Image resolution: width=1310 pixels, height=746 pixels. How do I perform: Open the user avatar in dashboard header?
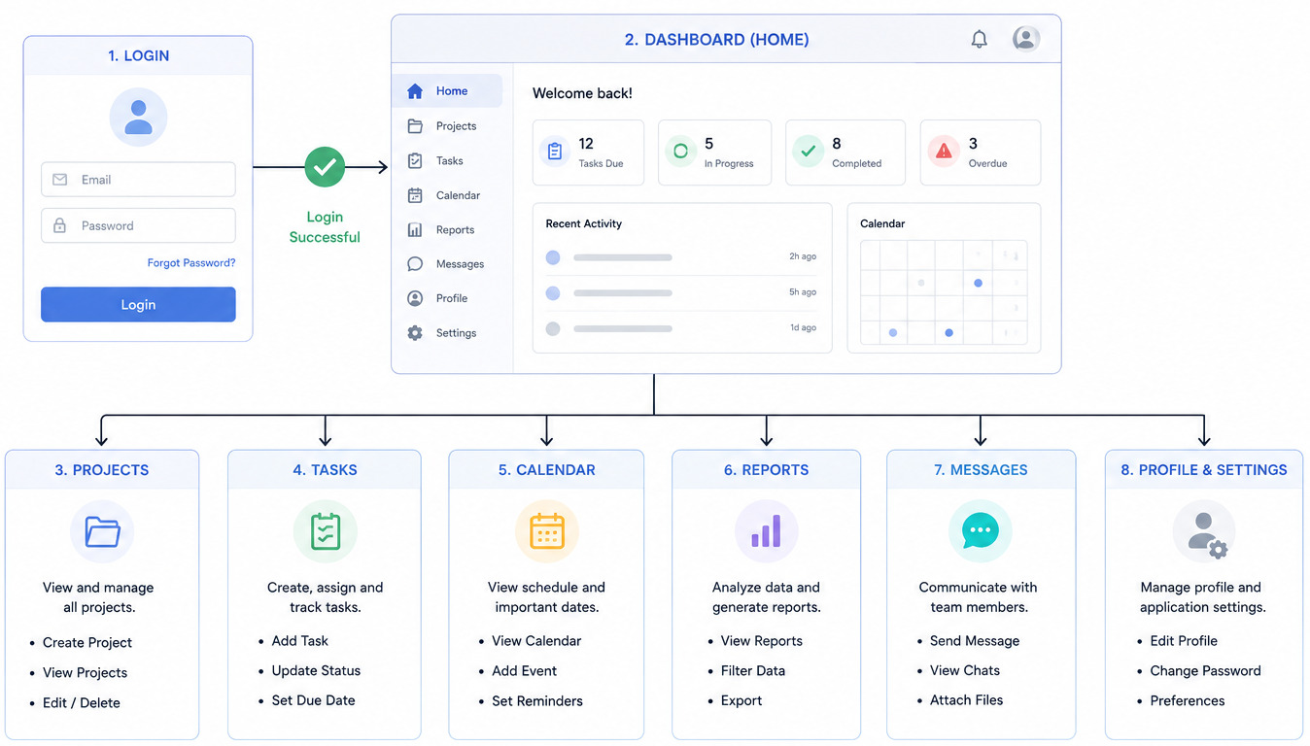[1026, 39]
